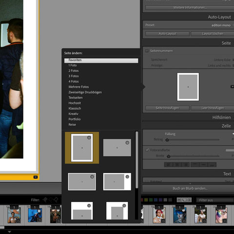The image size is (234, 234).
Task: Click the Auto-Layout button
Action: [167, 34]
